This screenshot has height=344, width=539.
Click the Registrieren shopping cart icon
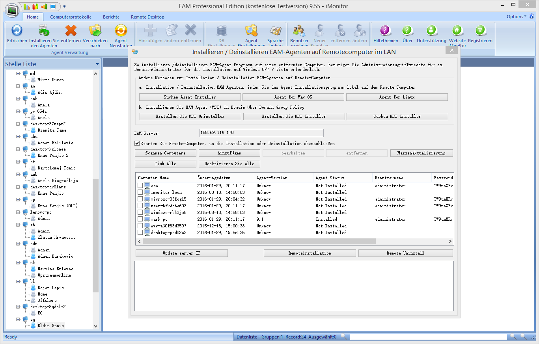click(480, 31)
